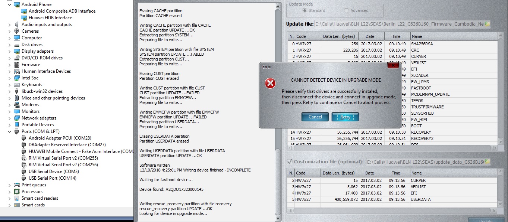This screenshot has width=508, height=222.
Task: Select the Standard update mode radio button
Action: coord(304,10)
